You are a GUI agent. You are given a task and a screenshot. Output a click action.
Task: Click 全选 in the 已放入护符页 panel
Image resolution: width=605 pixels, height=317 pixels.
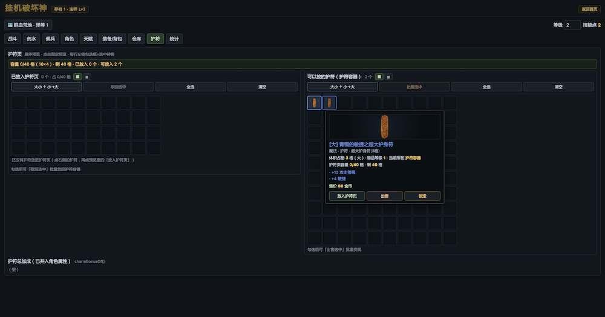click(x=190, y=87)
